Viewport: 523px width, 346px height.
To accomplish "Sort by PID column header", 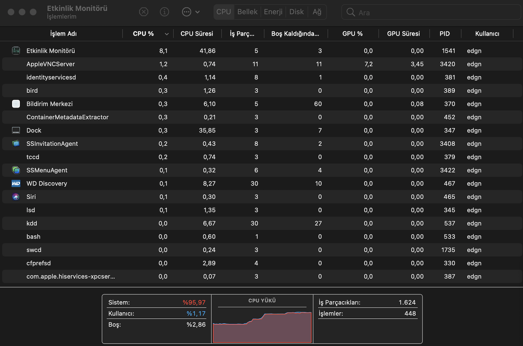I will point(445,34).
